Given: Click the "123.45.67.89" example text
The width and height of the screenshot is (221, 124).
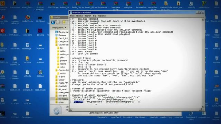Looking at the screenshot, I should [82, 100].
